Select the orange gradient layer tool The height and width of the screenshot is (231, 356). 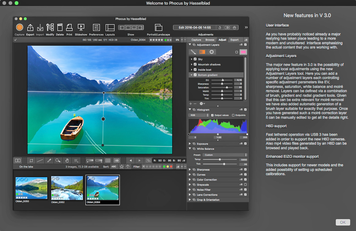[x=202, y=52]
